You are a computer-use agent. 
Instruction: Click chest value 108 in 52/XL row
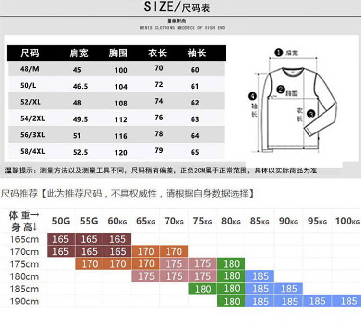point(121,103)
